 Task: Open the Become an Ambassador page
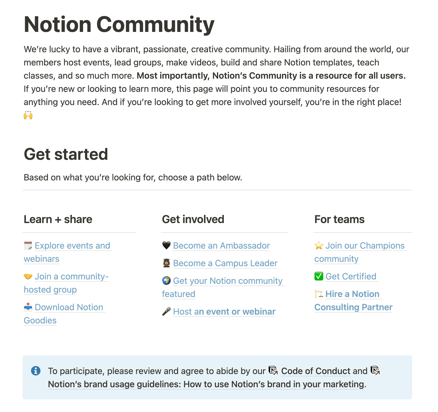coord(221,246)
